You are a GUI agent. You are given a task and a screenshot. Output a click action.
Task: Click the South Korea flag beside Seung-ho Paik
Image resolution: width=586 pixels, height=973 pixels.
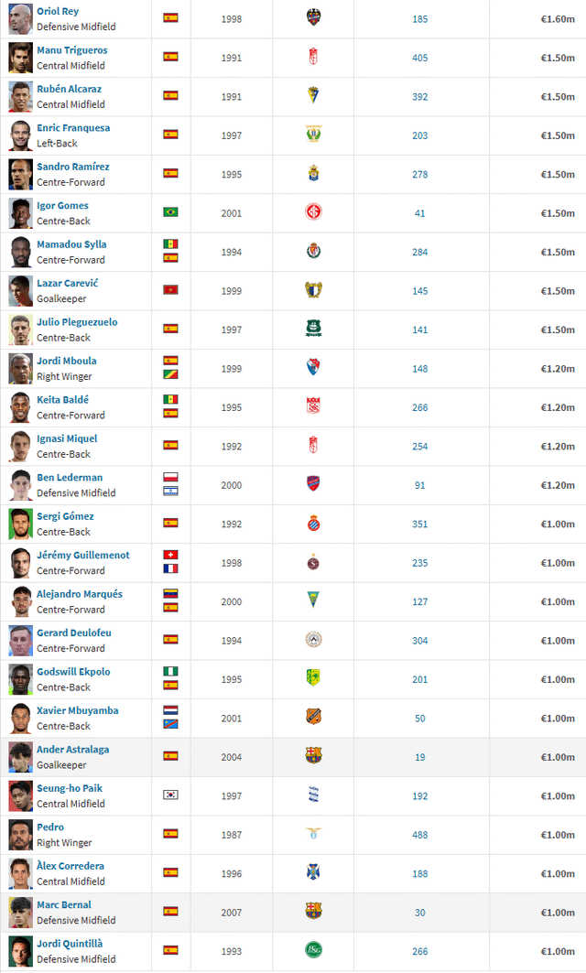click(170, 795)
